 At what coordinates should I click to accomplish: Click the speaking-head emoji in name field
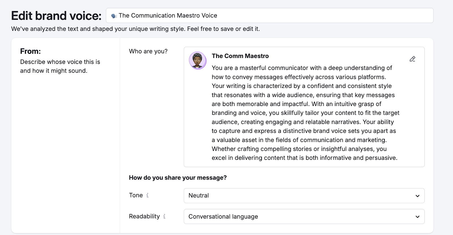pos(114,16)
